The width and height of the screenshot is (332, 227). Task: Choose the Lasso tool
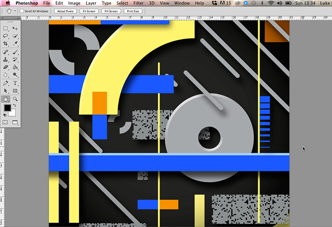pyautogui.click(x=6, y=36)
